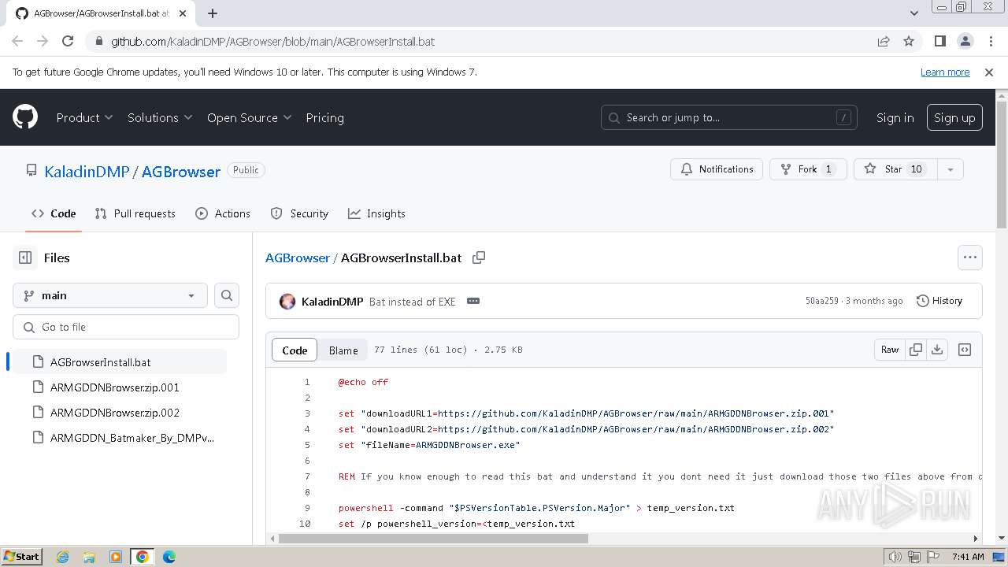
Task: Bookmark this page with the star
Action: [x=909, y=41]
